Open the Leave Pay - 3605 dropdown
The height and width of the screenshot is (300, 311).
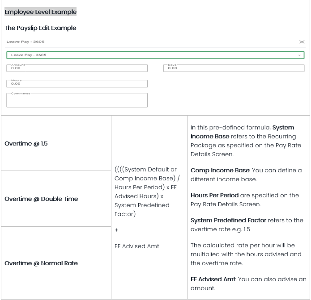tap(152, 55)
